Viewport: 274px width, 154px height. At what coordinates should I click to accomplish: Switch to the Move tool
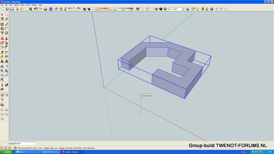(2, 38)
